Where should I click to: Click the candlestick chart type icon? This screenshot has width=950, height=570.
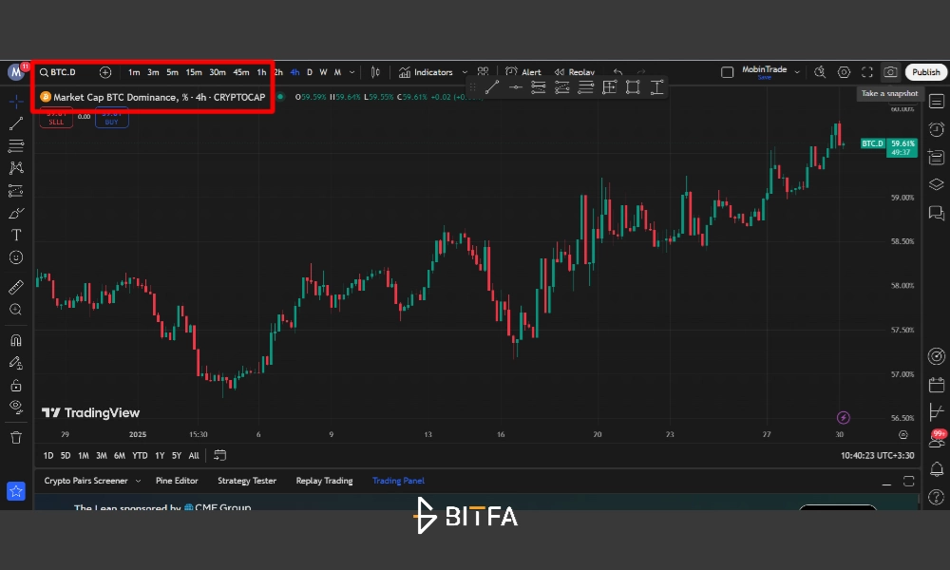click(375, 72)
